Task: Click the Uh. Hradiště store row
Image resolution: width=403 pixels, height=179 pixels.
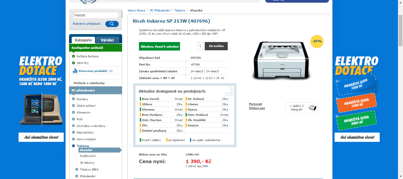Action: click(207, 120)
